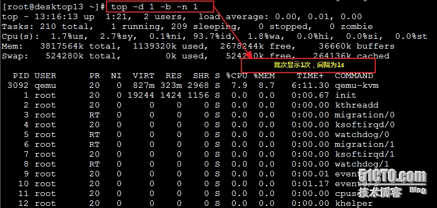The image size is (437, 208).
Task: Click the yellow Chinese annotation box
Action: pos(308,66)
